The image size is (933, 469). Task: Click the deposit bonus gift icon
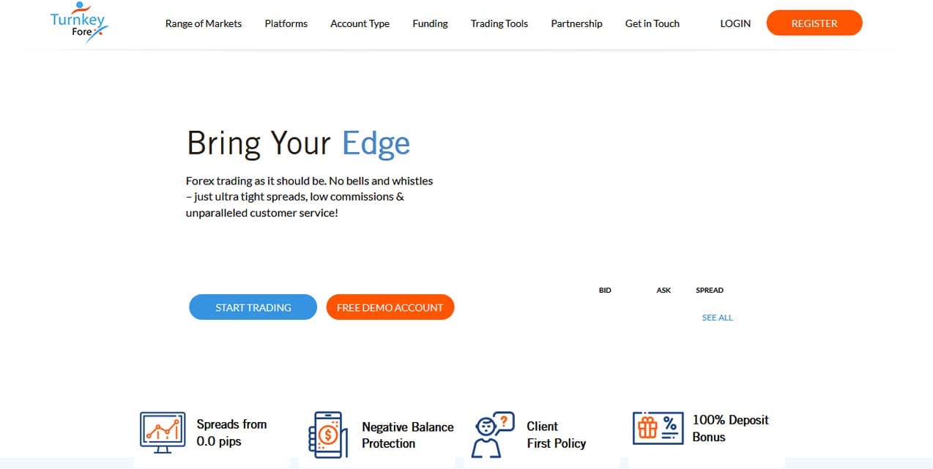[x=658, y=428]
